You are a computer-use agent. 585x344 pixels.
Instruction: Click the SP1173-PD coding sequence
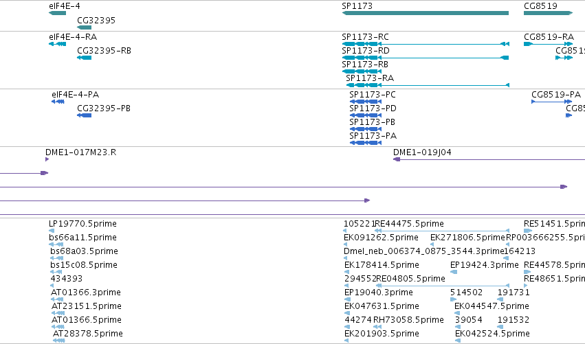coord(365,115)
